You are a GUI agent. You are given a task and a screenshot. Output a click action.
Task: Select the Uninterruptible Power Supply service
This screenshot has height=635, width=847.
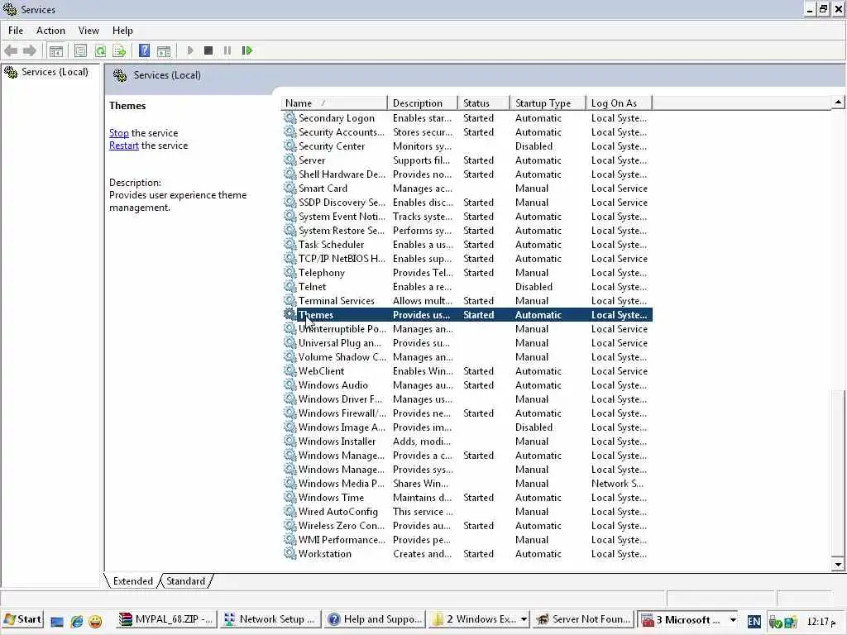467,329
